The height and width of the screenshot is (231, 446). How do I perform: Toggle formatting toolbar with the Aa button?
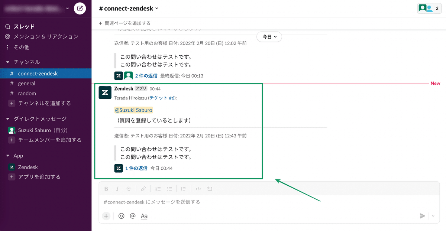tap(144, 216)
